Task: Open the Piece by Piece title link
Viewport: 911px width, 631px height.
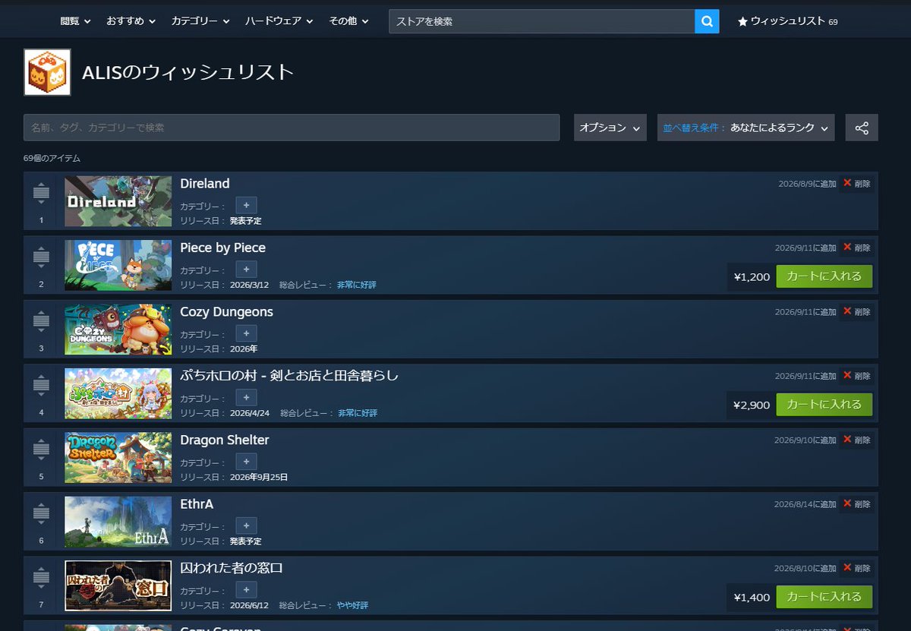Action: [223, 248]
